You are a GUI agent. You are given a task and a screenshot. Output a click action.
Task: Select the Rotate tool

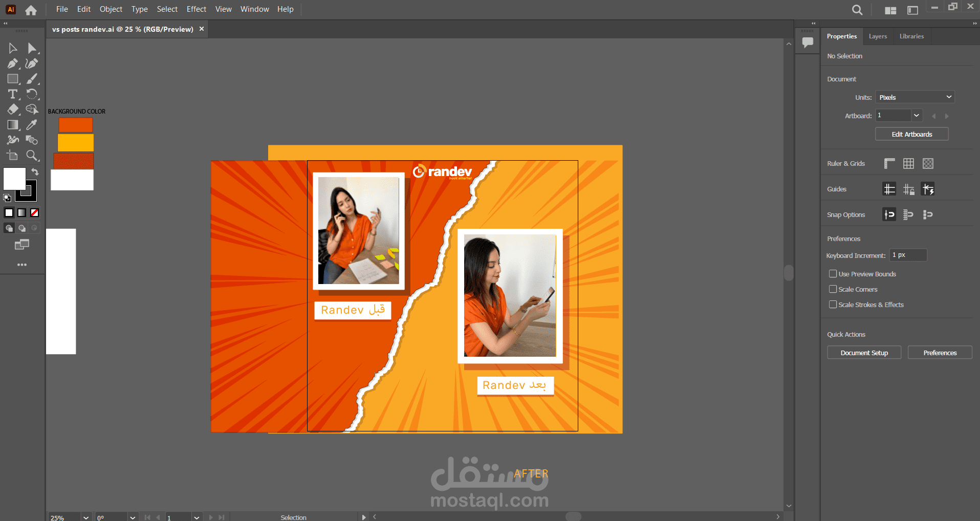[x=32, y=94]
